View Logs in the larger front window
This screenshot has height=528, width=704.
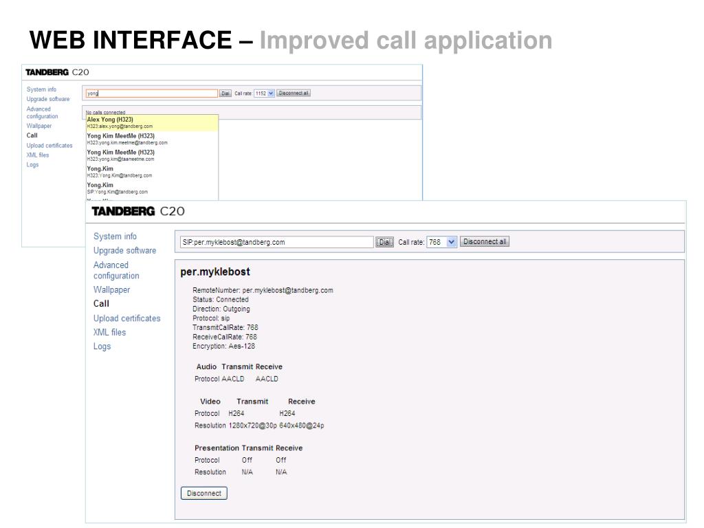[102, 346]
